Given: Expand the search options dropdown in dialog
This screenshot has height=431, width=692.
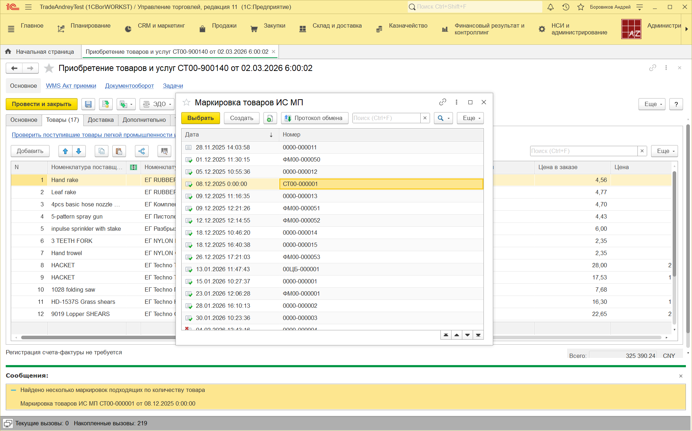Looking at the screenshot, I should coord(443,118).
